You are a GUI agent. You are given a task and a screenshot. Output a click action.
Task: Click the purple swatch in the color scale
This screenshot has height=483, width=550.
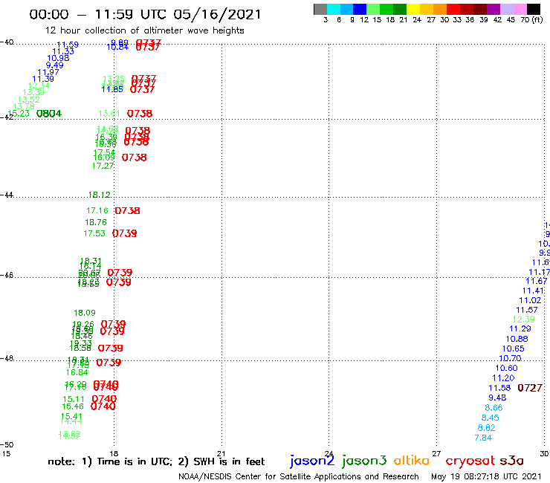click(494, 9)
